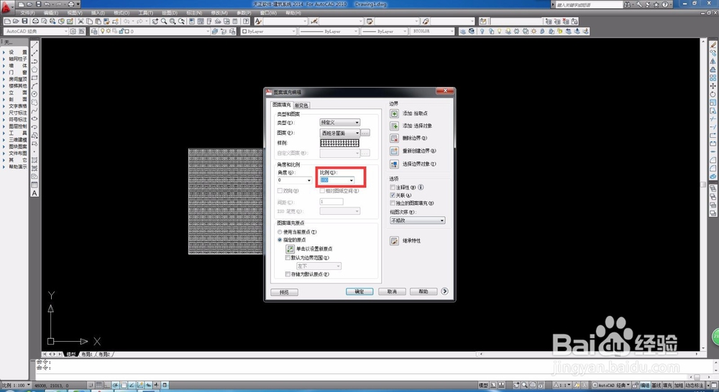
Task: Open the 类型 hatch type dropdown
Action: 340,122
